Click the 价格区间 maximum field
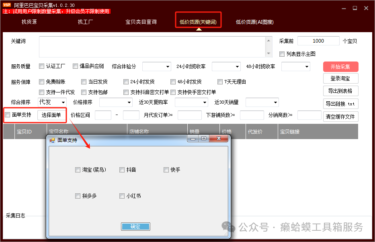375x242 pixels. pyautogui.click(x=131, y=115)
